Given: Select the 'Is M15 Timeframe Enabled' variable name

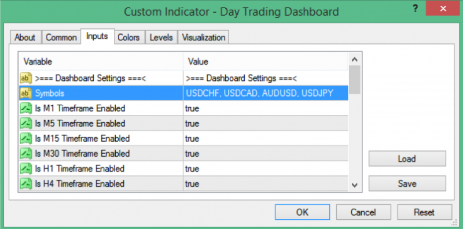Looking at the screenshot, I should tap(82, 138).
